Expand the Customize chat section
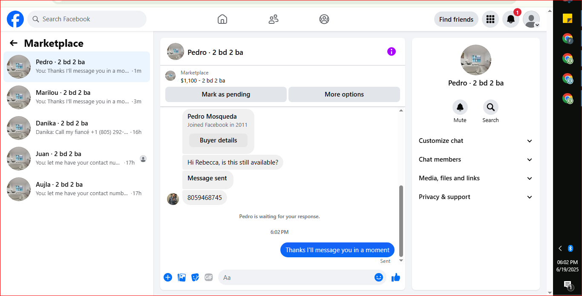Image resolution: width=582 pixels, height=296 pixels. pos(476,141)
